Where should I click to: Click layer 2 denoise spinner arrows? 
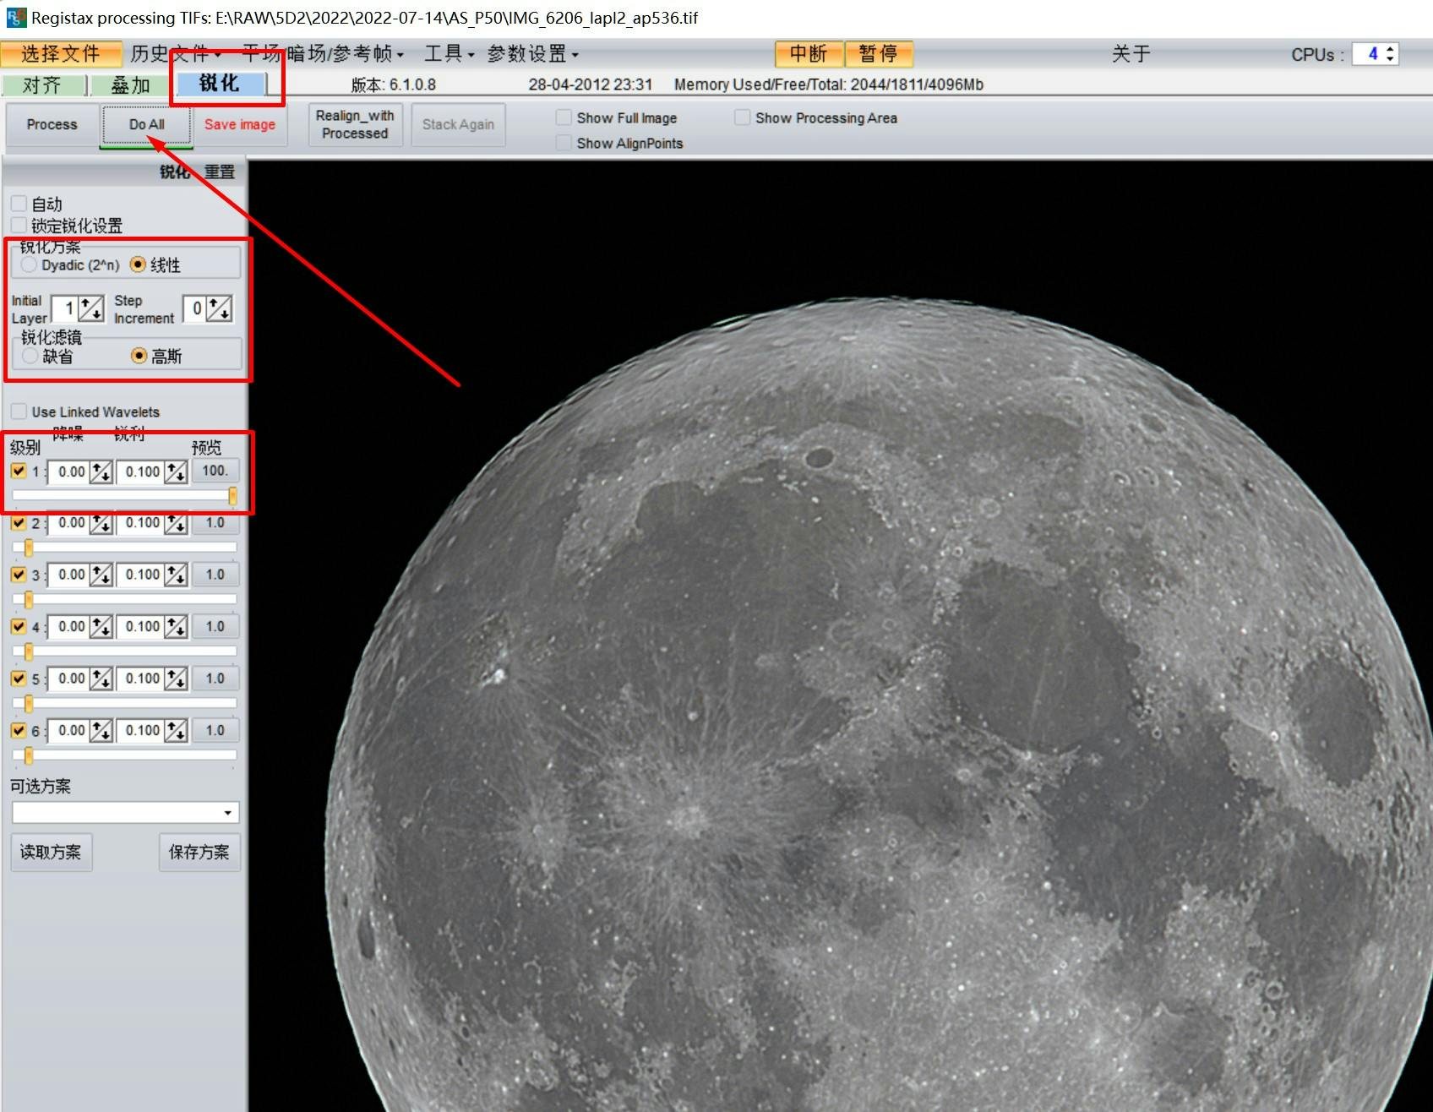pyautogui.click(x=101, y=524)
